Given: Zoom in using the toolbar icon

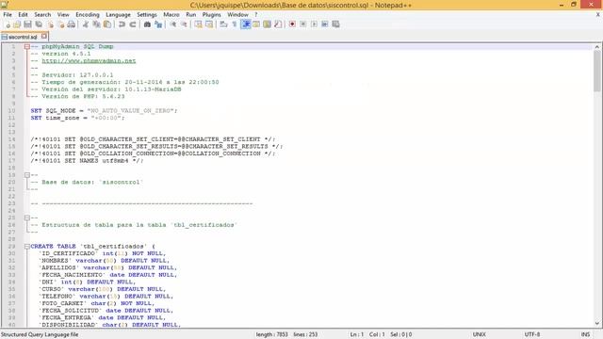Looking at the screenshot, I should tap(173, 24).
